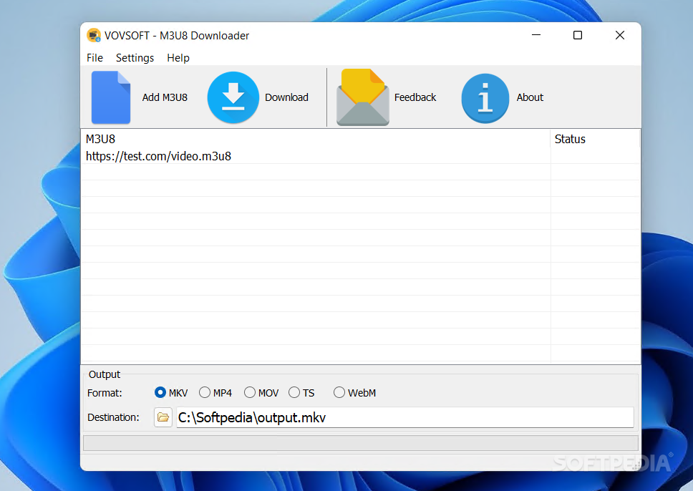Select the MKV format radio button

[x=160, y=392]
